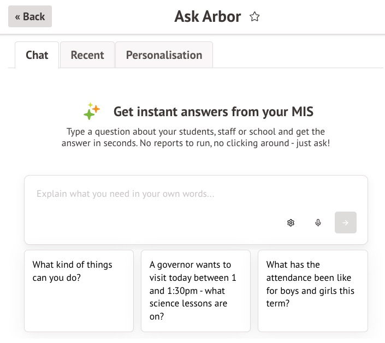The image size is (385, 343).
Task: Click the green and orange sparkle icon
Action: [x=91, y=112]
